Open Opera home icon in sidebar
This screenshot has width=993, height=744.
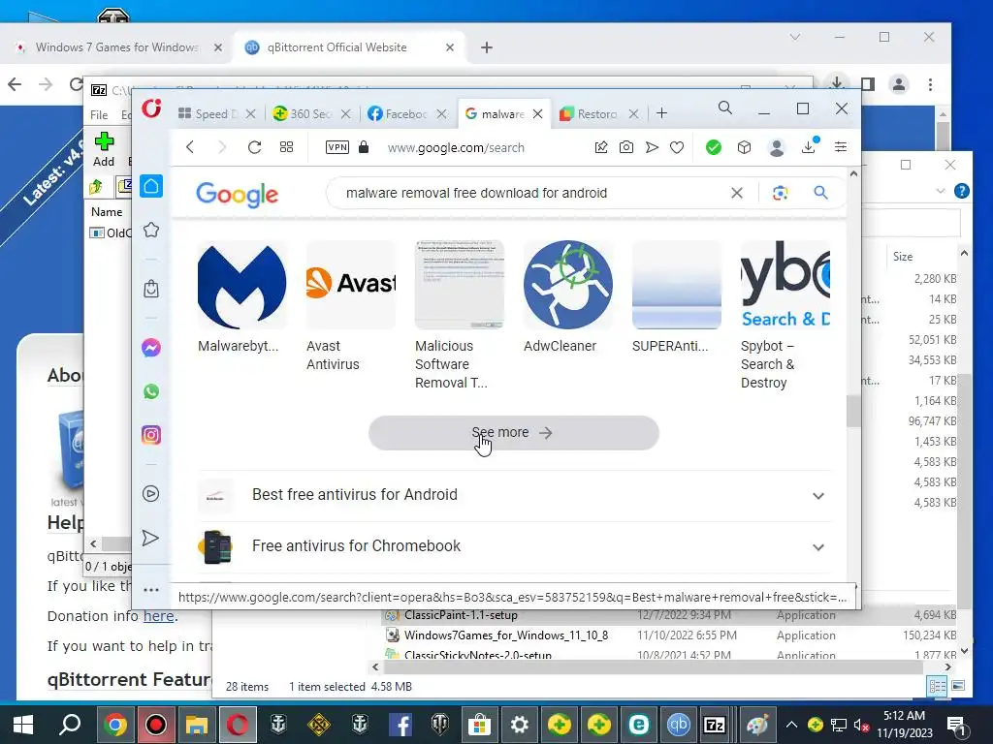151,186
